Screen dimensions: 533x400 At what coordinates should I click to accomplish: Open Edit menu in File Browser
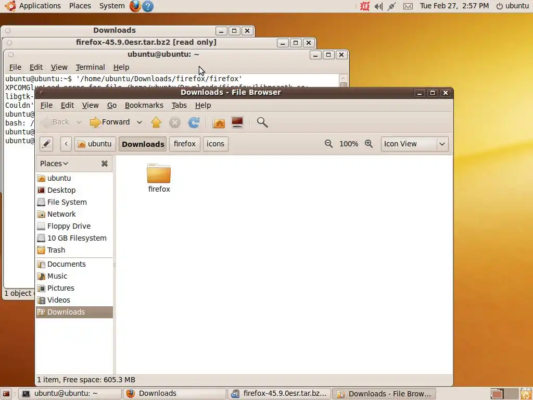(67, 105)
